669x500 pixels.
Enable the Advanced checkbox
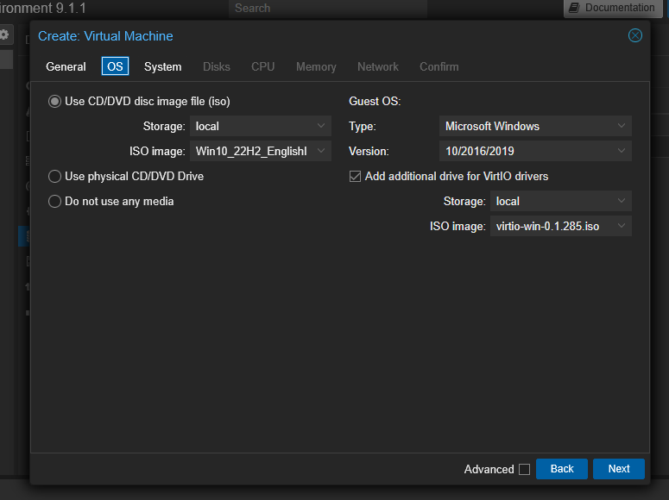tap(524, 469)
